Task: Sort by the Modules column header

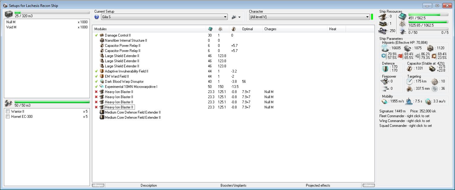Action: [x=149, y=29]
